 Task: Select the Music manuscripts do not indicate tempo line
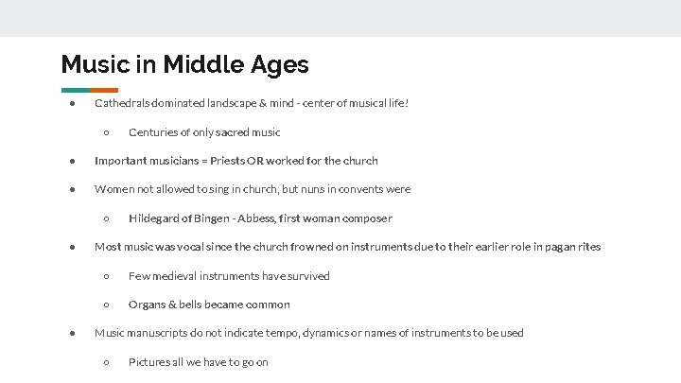coord(308,333)
